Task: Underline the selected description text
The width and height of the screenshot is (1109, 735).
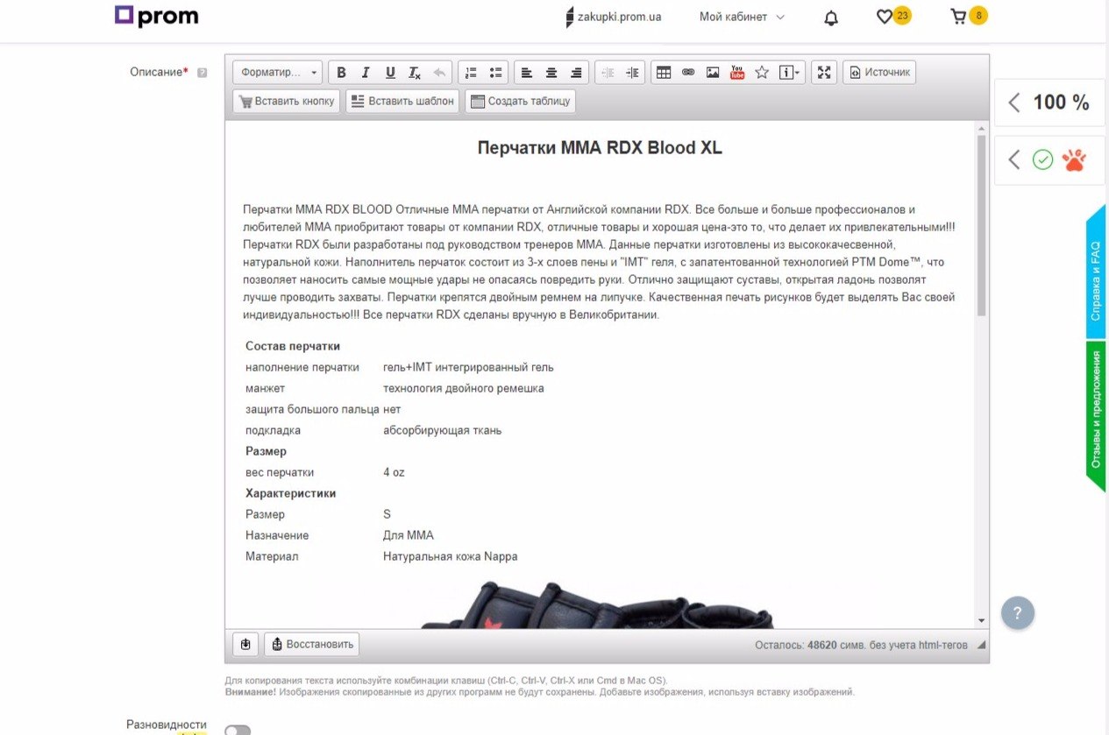Action: (x=391, y=73)
